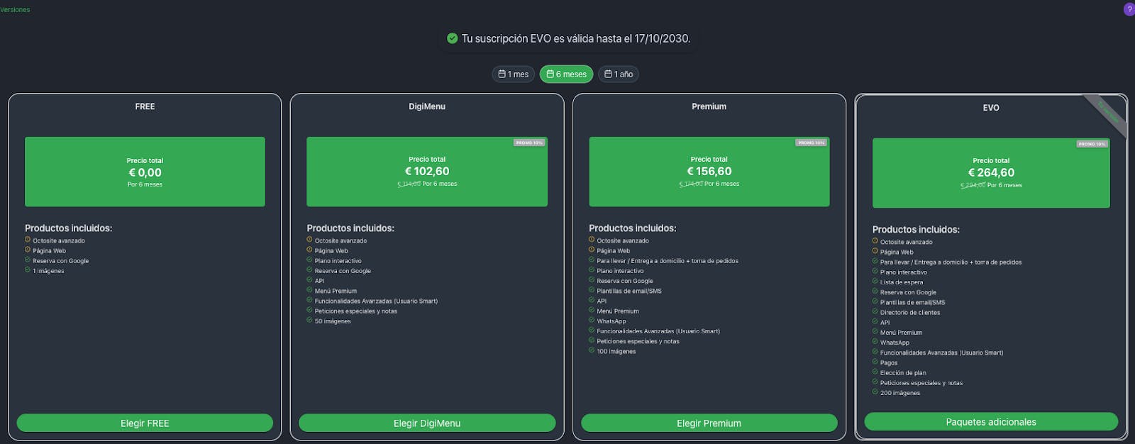
Task: Open the Versiones link
Action: 15,10
